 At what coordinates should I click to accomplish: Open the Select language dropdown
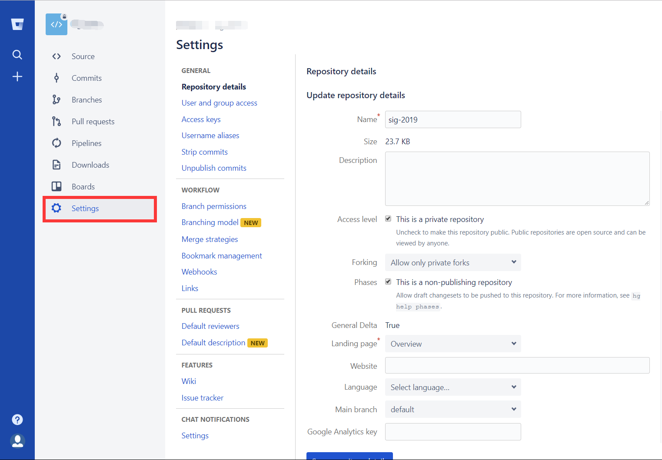pos(452,387)
